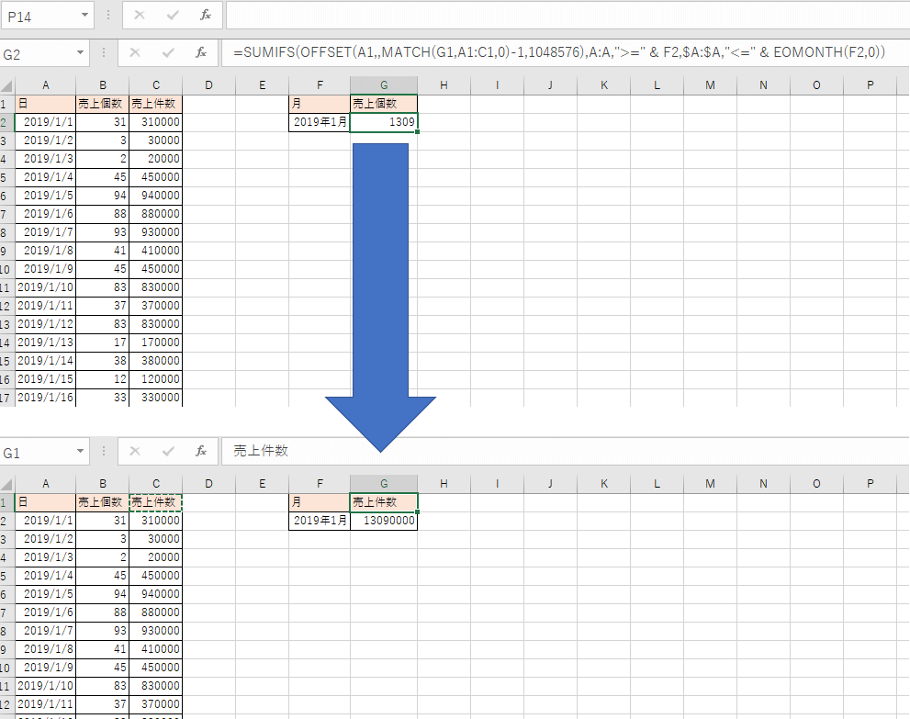Screen dimensions: 910x719
Task: Expand the name box dropdown showing G2
Action: [81, 53]
